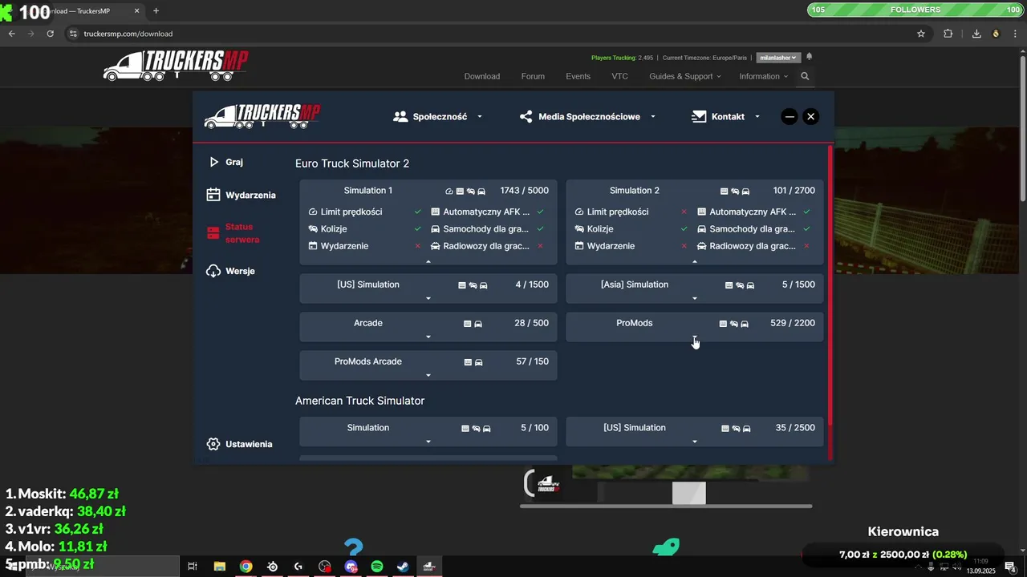
Task: Open the Społeczność dropdown menu
Action: (438, 116)
